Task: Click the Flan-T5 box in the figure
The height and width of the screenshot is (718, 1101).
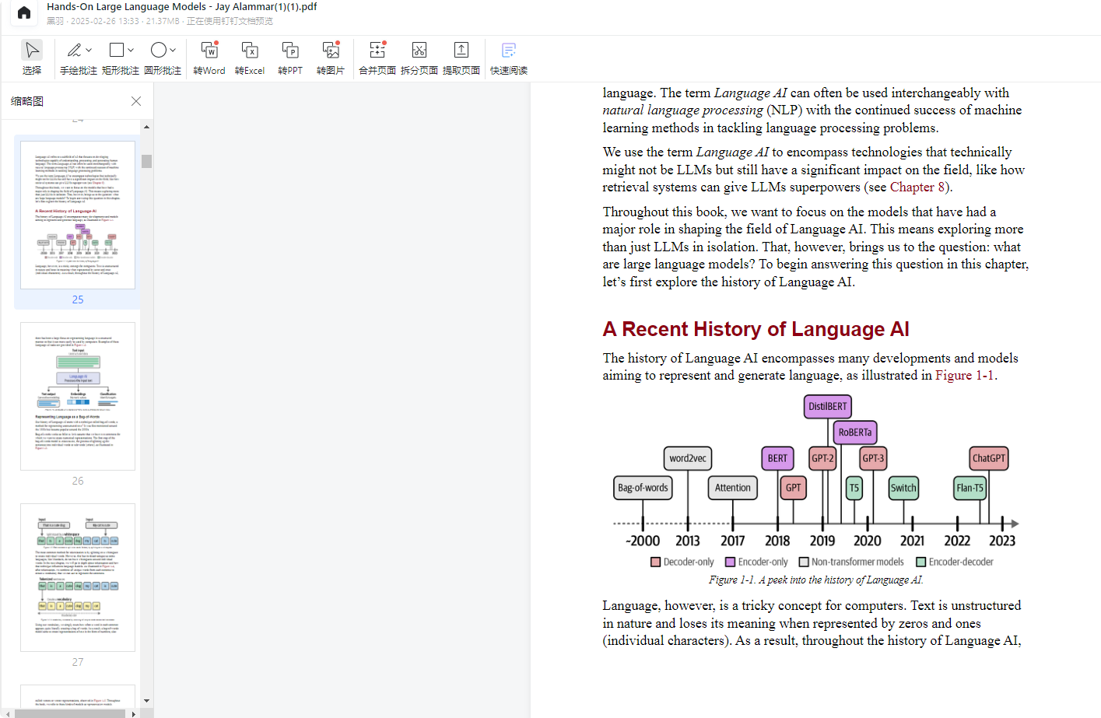Action: [x=970, y=488]
